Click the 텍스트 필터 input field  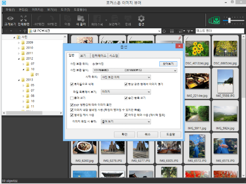pos(220,31)
